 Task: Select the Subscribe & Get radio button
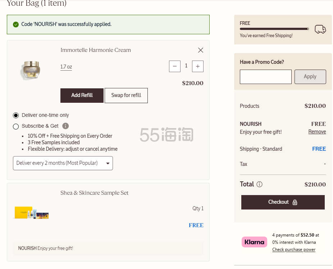[x=16, y=126]
